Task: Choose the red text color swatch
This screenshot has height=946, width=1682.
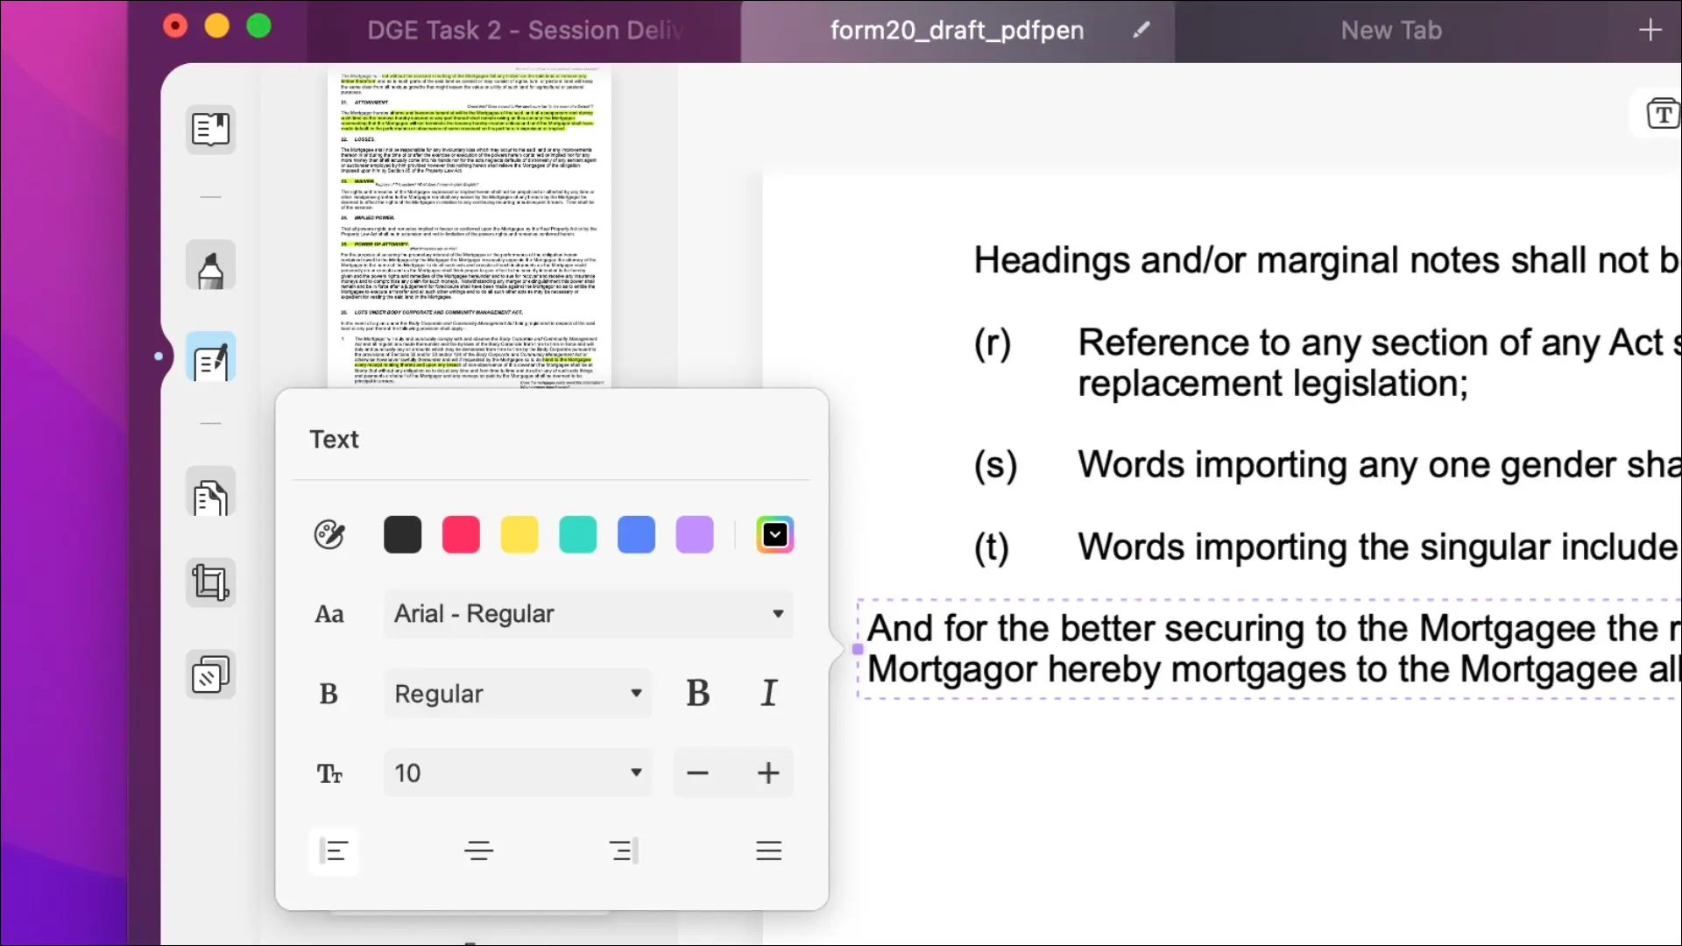Action: [x=461, y=534]
